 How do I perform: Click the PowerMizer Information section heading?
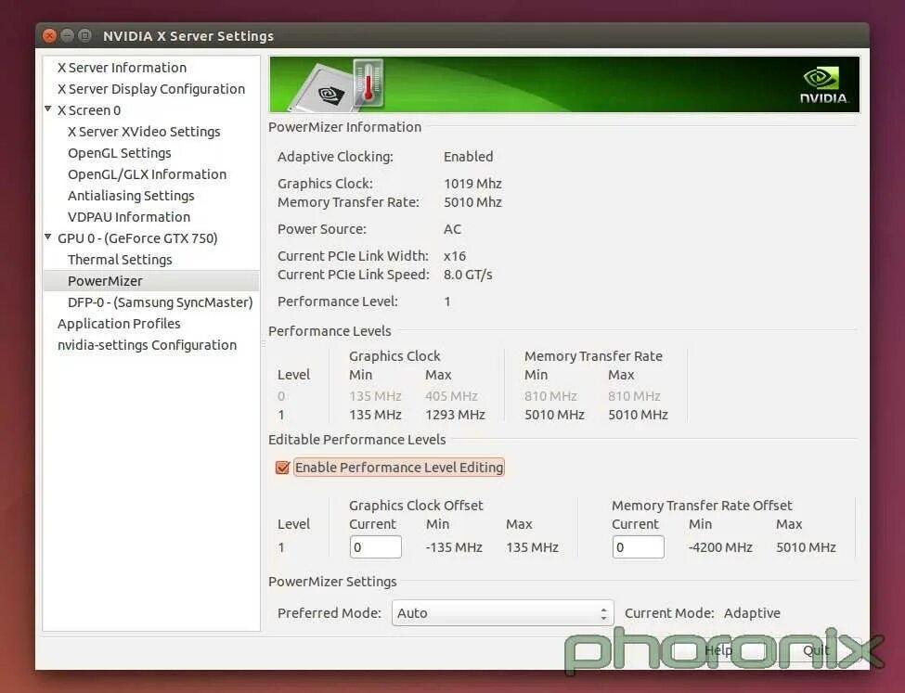coord(344,127)
